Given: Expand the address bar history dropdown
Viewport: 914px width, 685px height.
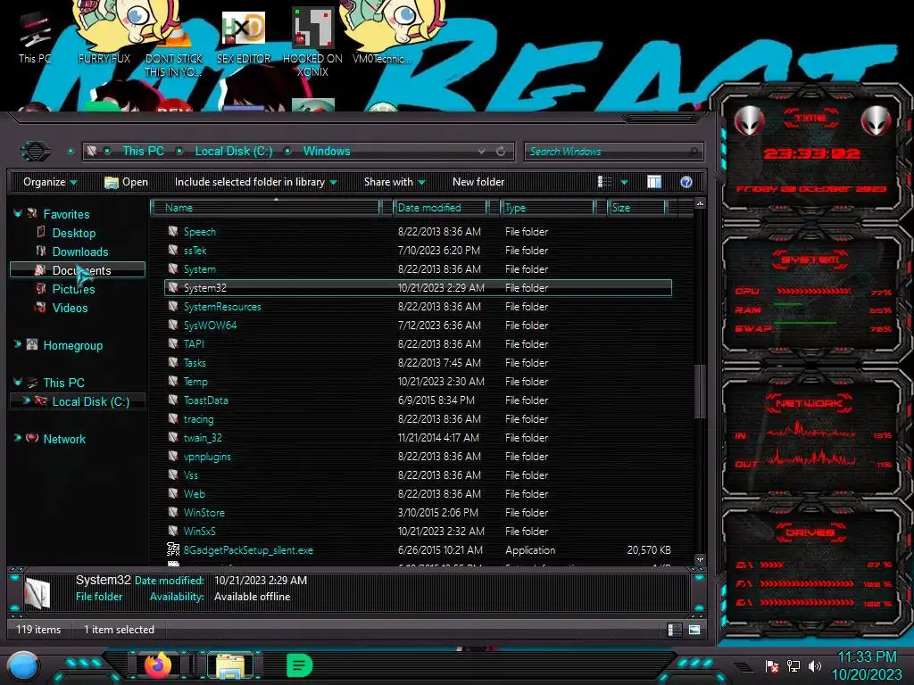Looking at the screenshot, I should [481, 152].
